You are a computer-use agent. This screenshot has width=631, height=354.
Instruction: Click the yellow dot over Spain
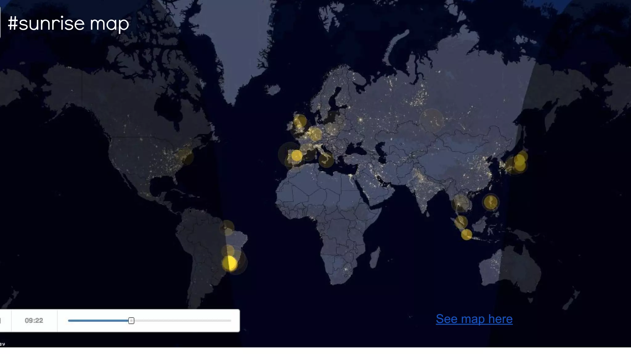pos(297,155)
